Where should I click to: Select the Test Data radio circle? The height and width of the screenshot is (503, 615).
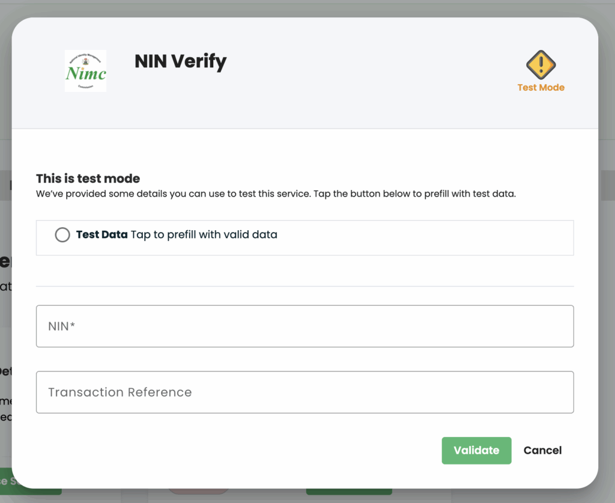(62, 234)
